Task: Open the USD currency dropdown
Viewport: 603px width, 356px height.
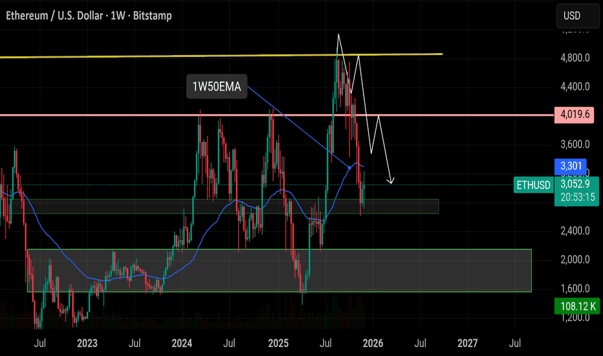Action: point(573,16)
